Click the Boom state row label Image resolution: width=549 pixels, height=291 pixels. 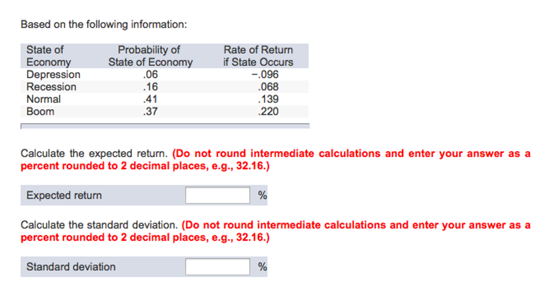coord(40,111)
